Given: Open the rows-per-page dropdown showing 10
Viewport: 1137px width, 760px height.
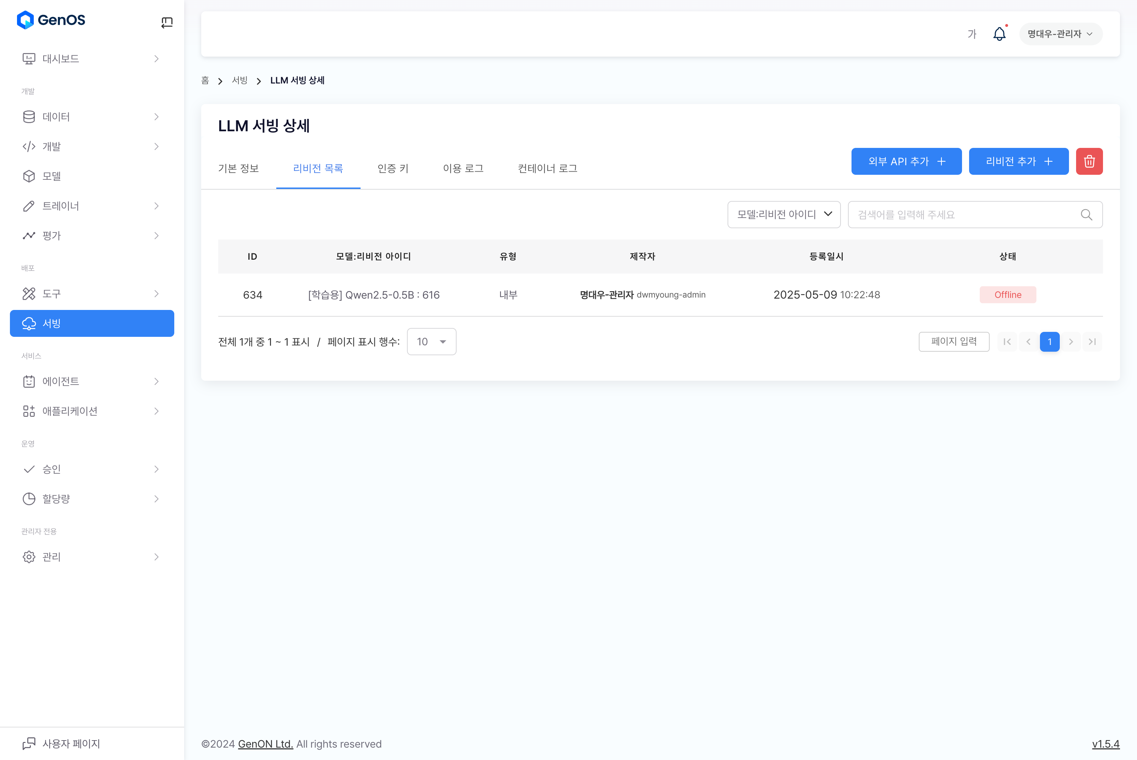Looking at the screenshot, I should (x=431, y=342).
